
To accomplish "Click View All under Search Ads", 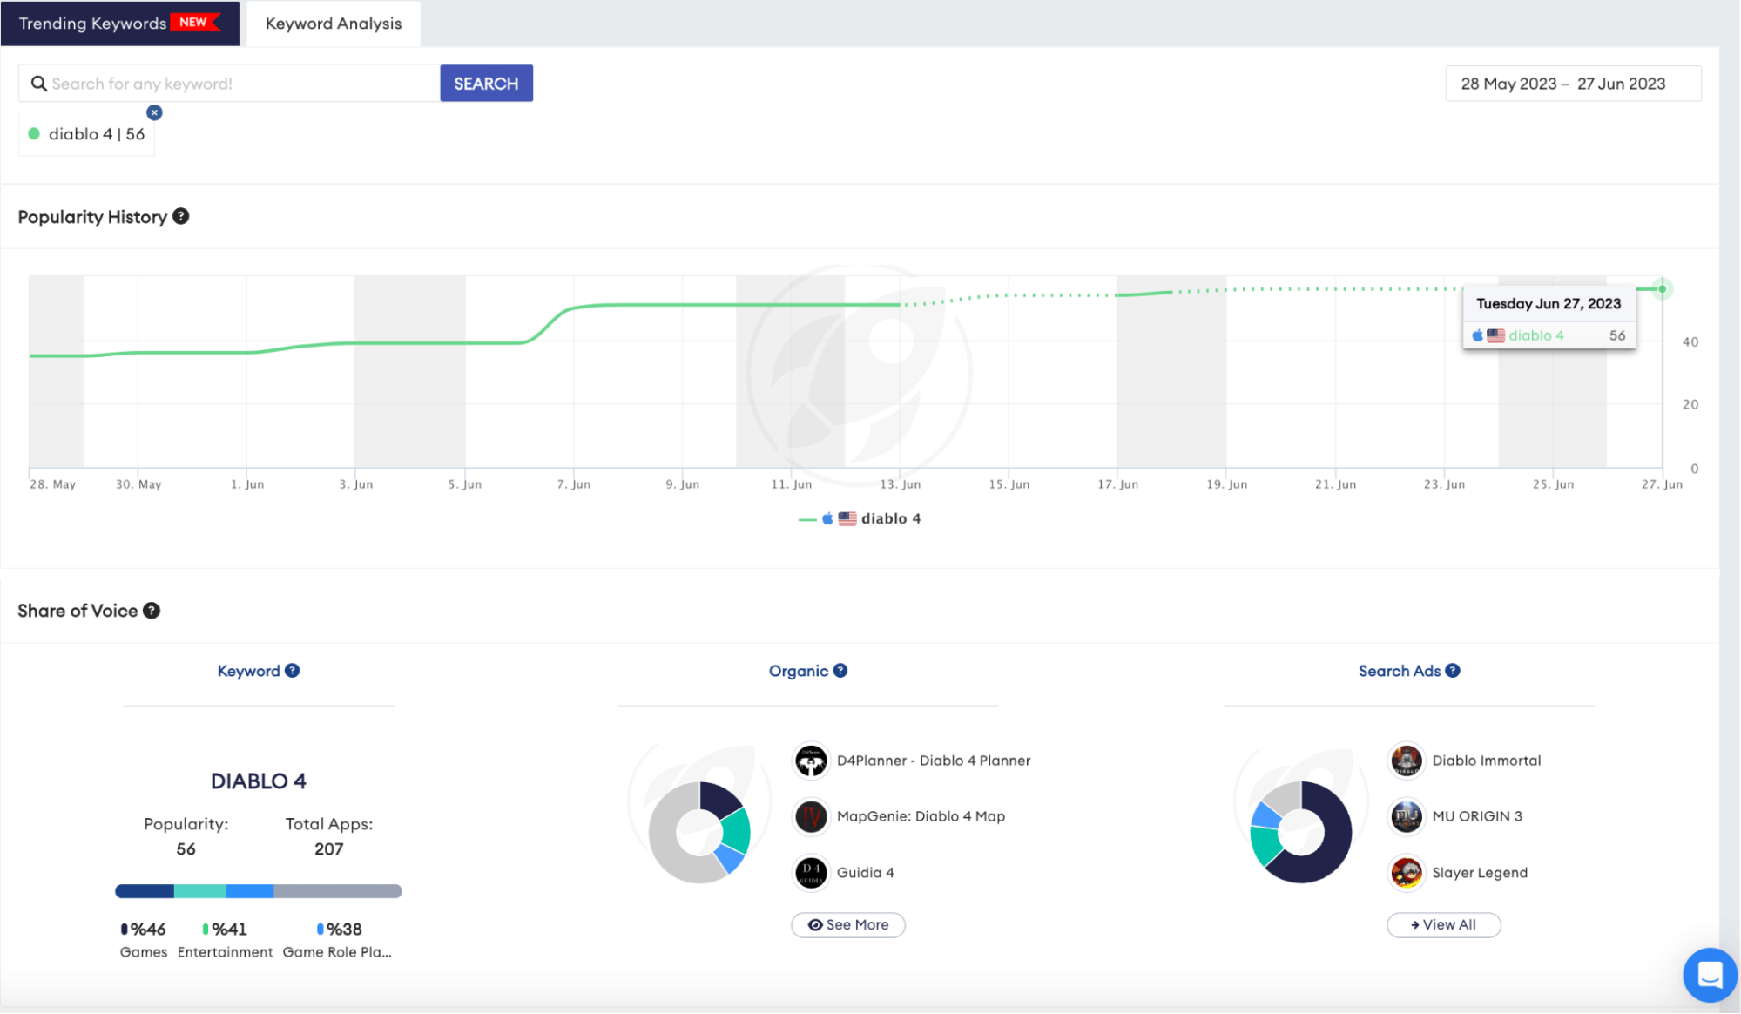I will click(x=1443, y=924).
